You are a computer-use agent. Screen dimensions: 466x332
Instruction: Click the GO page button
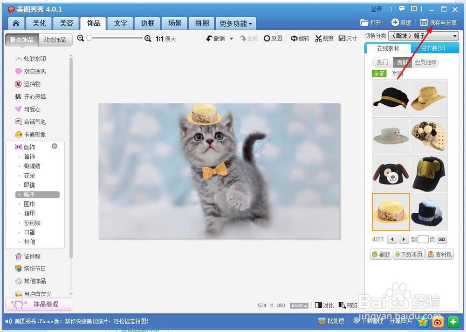[x=442, y=239]
